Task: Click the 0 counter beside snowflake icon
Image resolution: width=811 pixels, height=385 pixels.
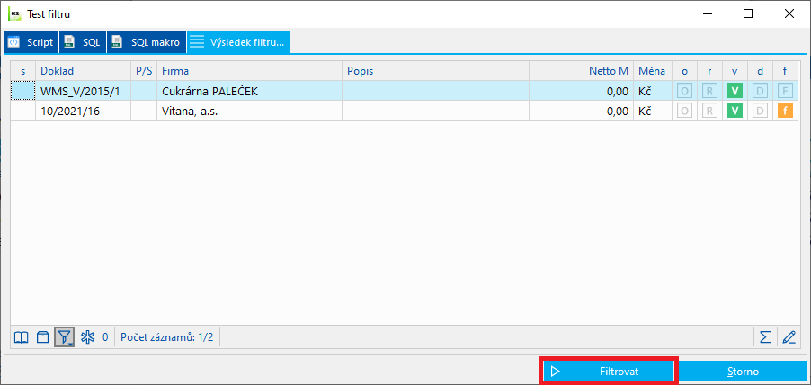Action: tap(105, 338)
